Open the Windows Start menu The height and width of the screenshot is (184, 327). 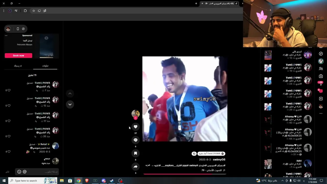coord(4,181)
